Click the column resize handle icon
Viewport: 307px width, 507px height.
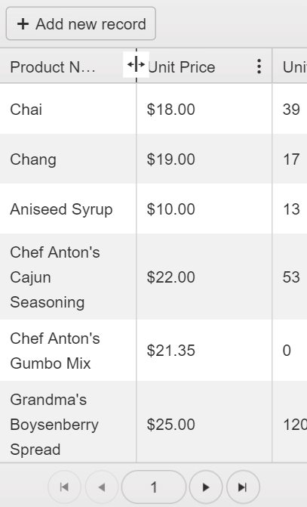tap(136, 64)
